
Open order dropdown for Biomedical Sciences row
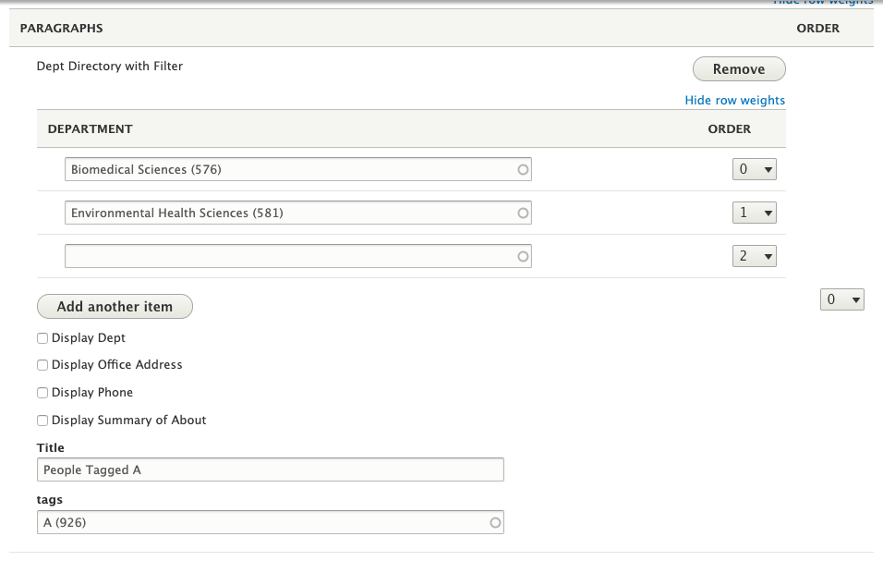click(755, 170)
